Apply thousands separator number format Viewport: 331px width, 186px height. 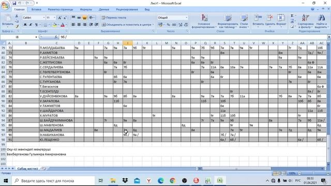[174, 25]
